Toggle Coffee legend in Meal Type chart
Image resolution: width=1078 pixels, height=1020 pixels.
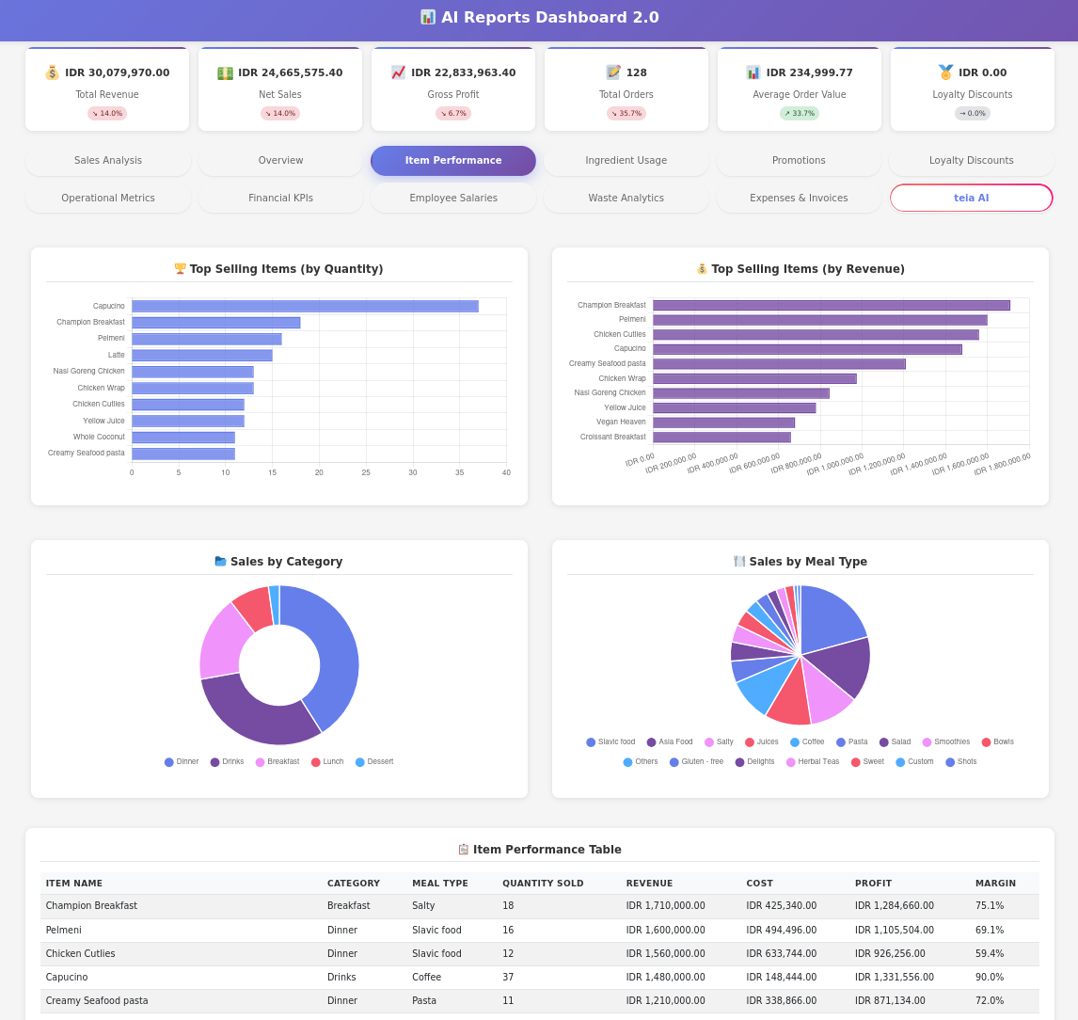[807, 742]
